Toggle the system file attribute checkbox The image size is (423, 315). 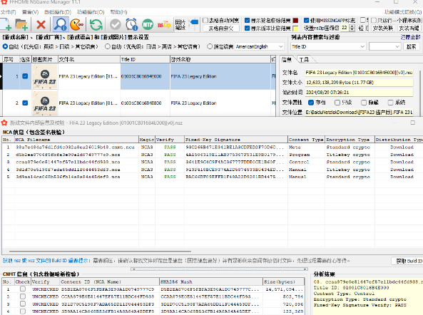[x=390, y=103]
